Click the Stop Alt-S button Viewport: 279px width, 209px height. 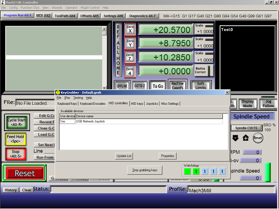[x=16, y=154]
